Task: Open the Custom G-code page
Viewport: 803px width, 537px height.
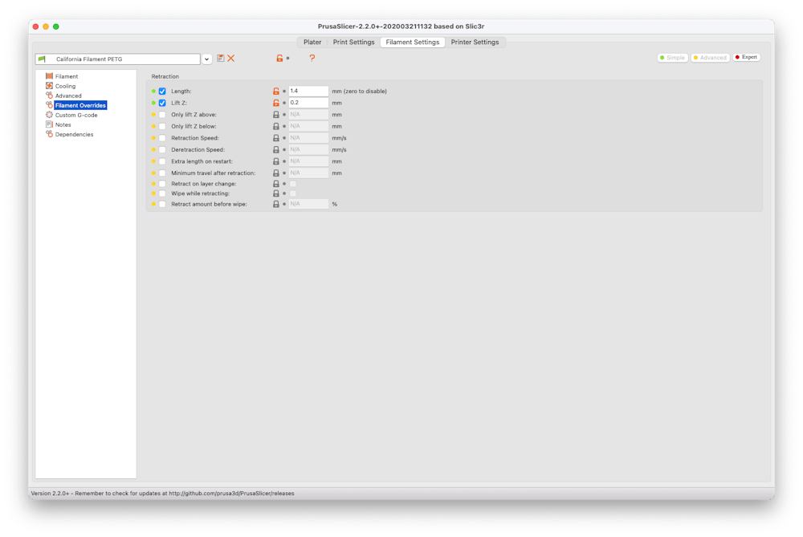Action: click(76, 115)
